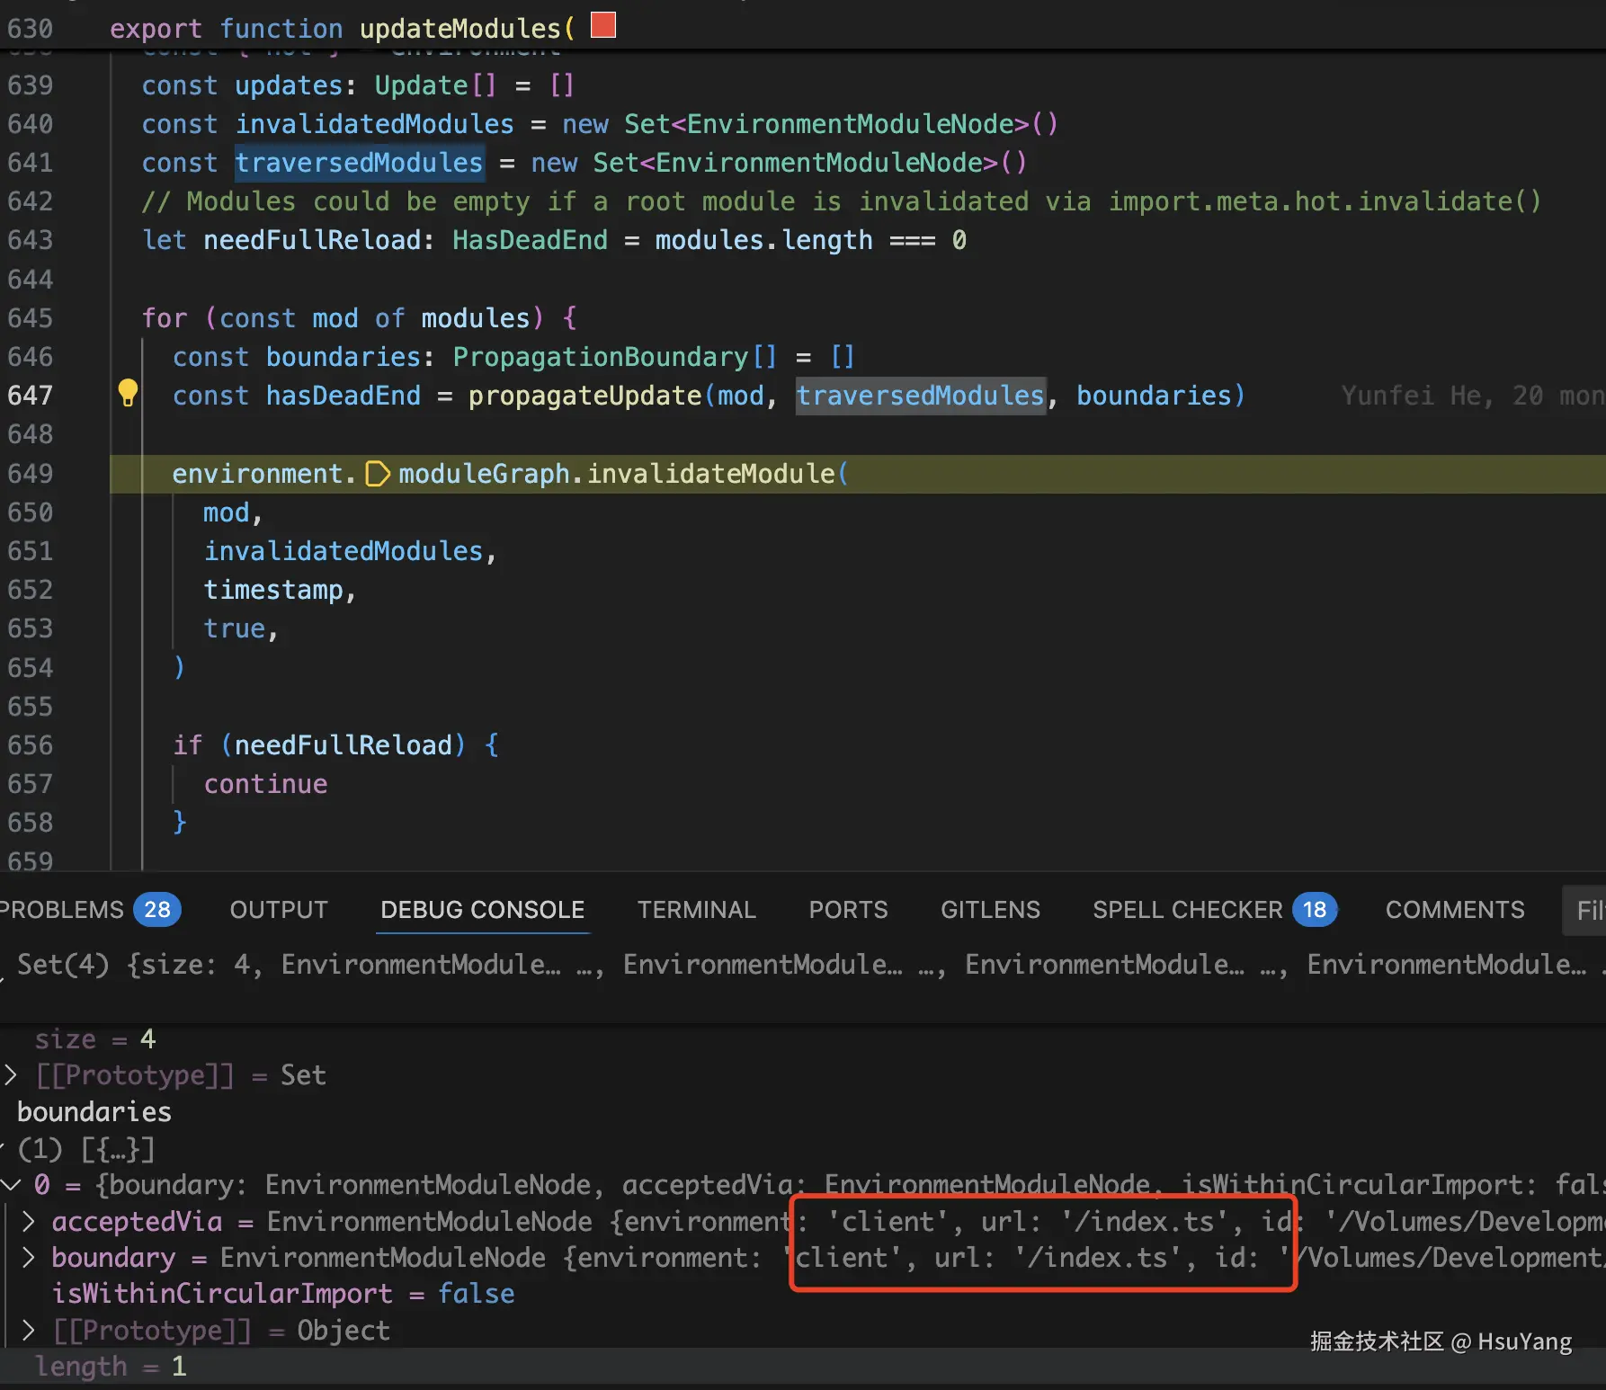Click the comment on line 642

coord(841,201)
